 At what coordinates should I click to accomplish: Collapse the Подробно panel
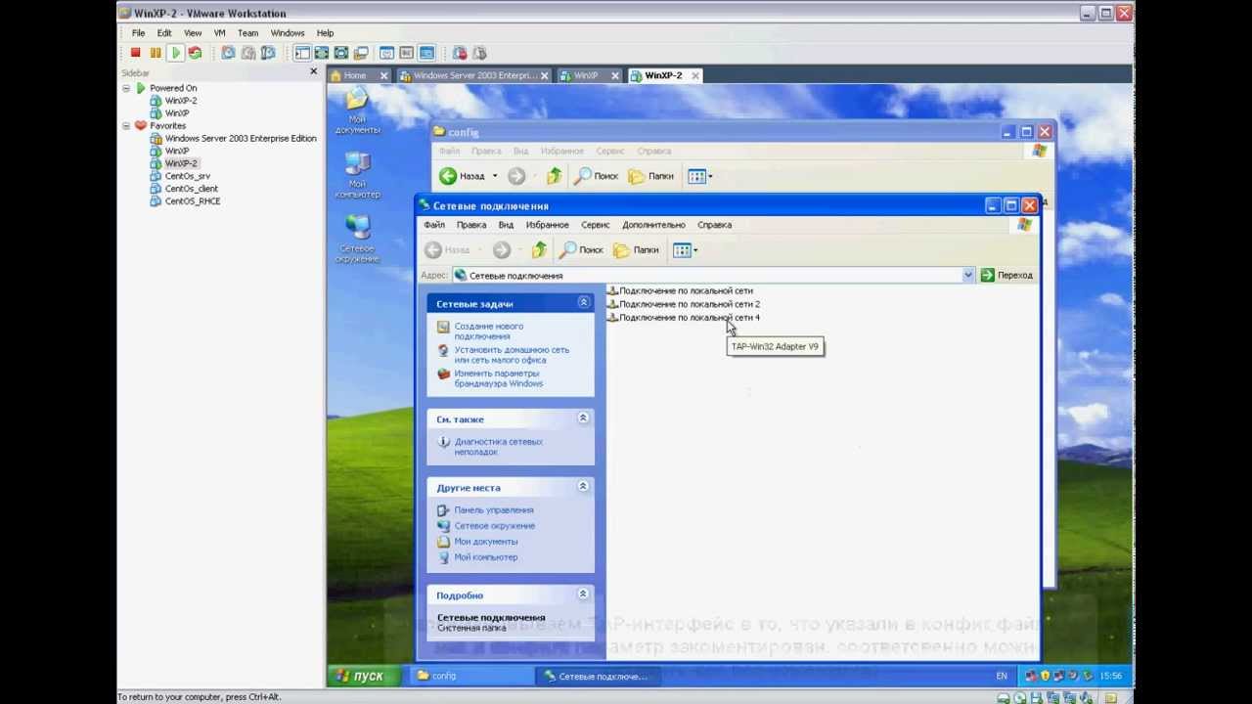pyautogui.click(x=583, y=594)
